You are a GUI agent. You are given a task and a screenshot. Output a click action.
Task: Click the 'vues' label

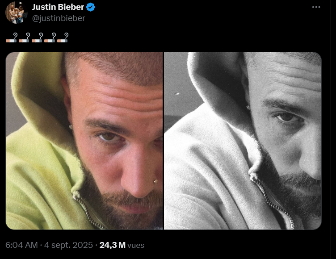136,245
